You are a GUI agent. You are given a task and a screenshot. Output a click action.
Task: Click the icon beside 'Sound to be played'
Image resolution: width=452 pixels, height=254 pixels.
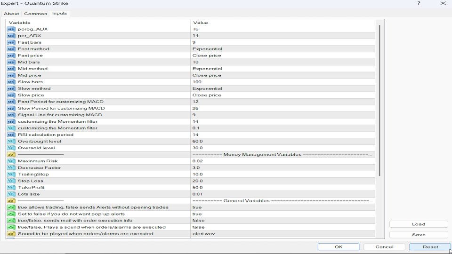point(11,234)
